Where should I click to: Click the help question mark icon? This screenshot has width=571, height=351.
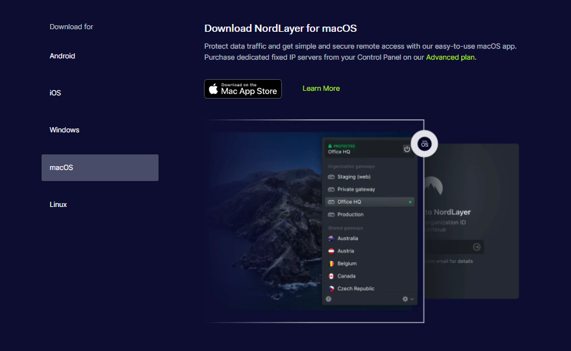[x=329, y=299]
